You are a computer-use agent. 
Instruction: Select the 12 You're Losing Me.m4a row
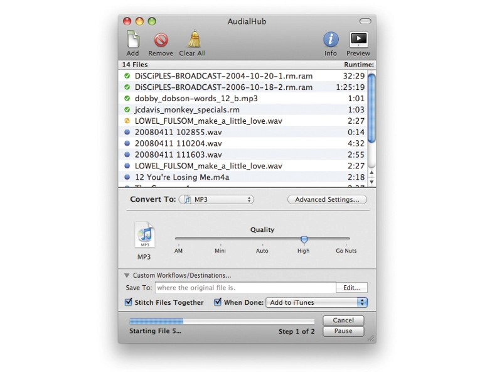[243, 177]
